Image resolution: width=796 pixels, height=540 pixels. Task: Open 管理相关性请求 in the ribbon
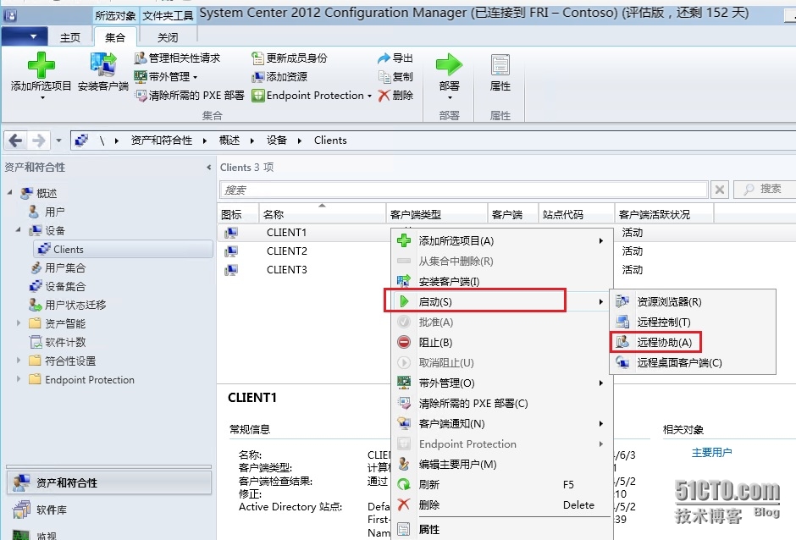tap(177, 58)
